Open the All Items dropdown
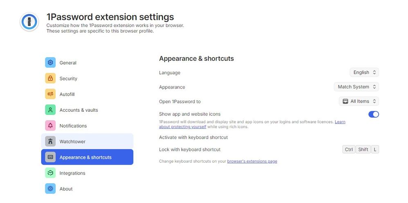Image resolution: width=408 pixels, height=203 pixels. 359,101
